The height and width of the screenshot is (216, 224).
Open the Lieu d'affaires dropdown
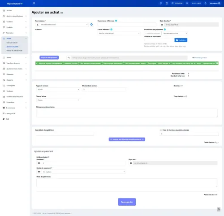pos(119,33)
